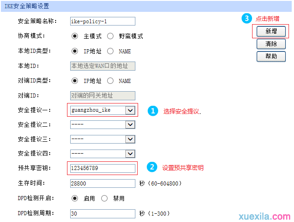Choose NAME for 对端ID类型
The width and height of the screenshot is (294, 222).
tap(110, 81)
